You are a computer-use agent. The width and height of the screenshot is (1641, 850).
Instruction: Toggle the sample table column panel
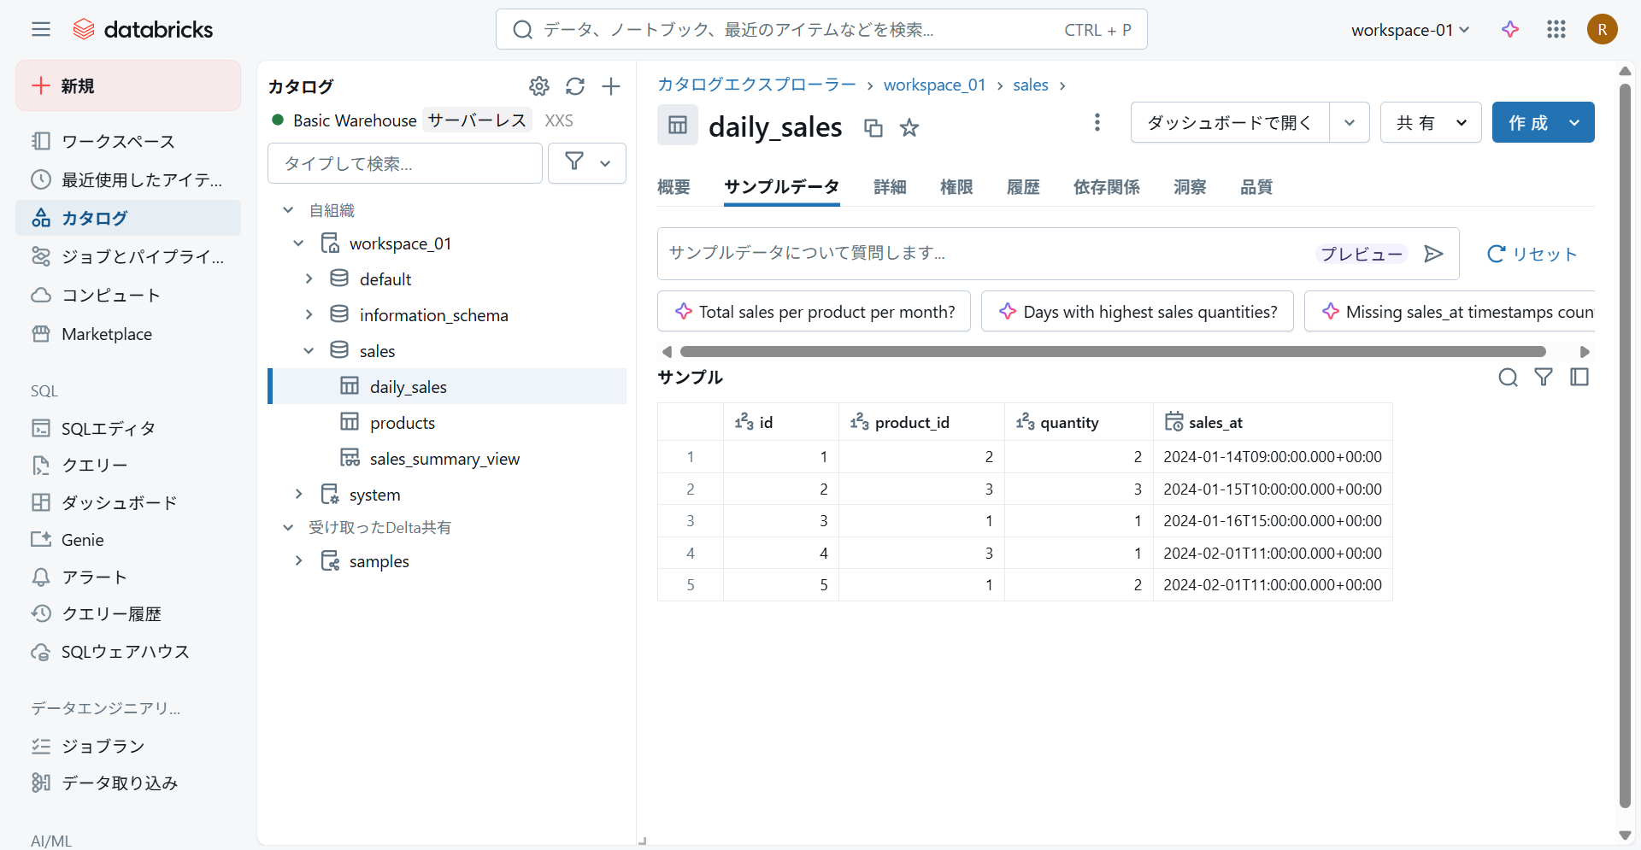[x=1579, y=378]
